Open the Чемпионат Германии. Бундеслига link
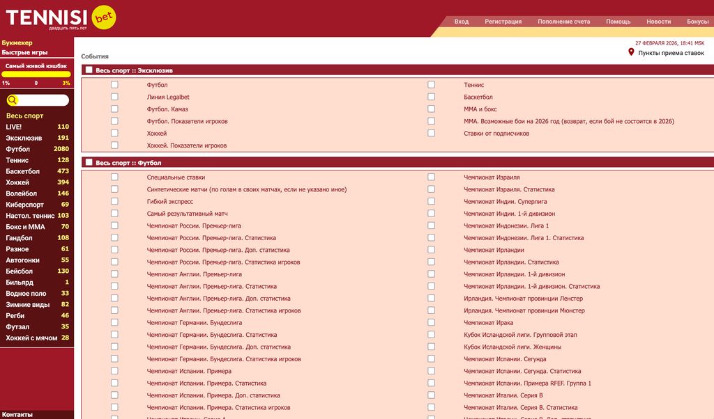The image size is (714, 419). pyautogui.click(x=194, y=323)
